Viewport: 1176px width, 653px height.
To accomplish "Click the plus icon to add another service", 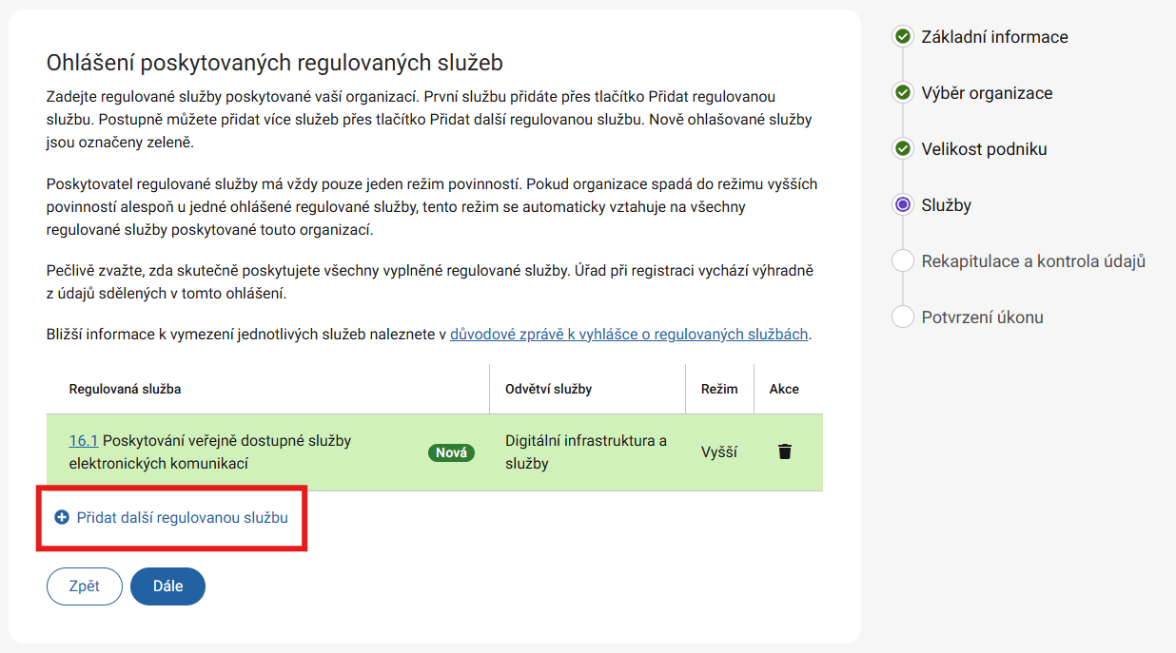I will [x=62, y=518].
